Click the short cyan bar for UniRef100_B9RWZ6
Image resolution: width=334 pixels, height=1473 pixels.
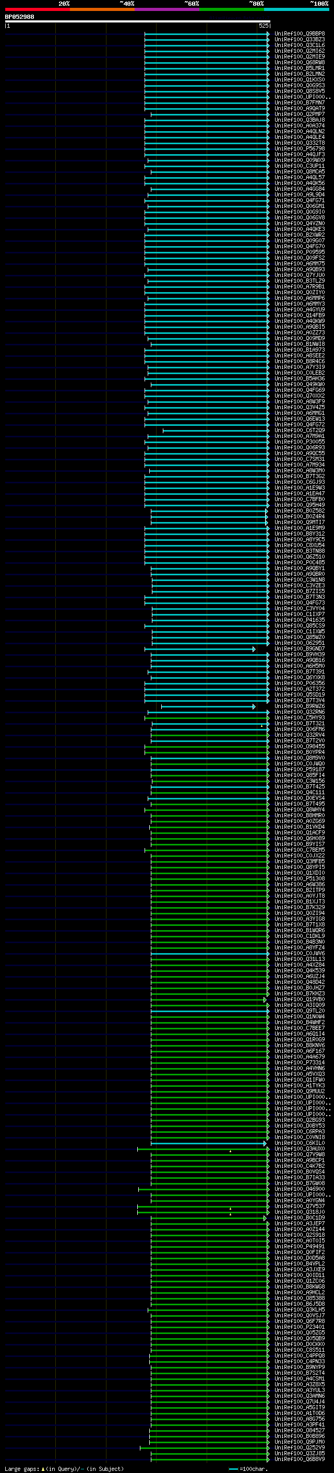(x=208, y=706)
